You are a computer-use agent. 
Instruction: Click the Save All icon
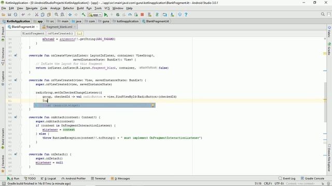(x=9, y=14)
